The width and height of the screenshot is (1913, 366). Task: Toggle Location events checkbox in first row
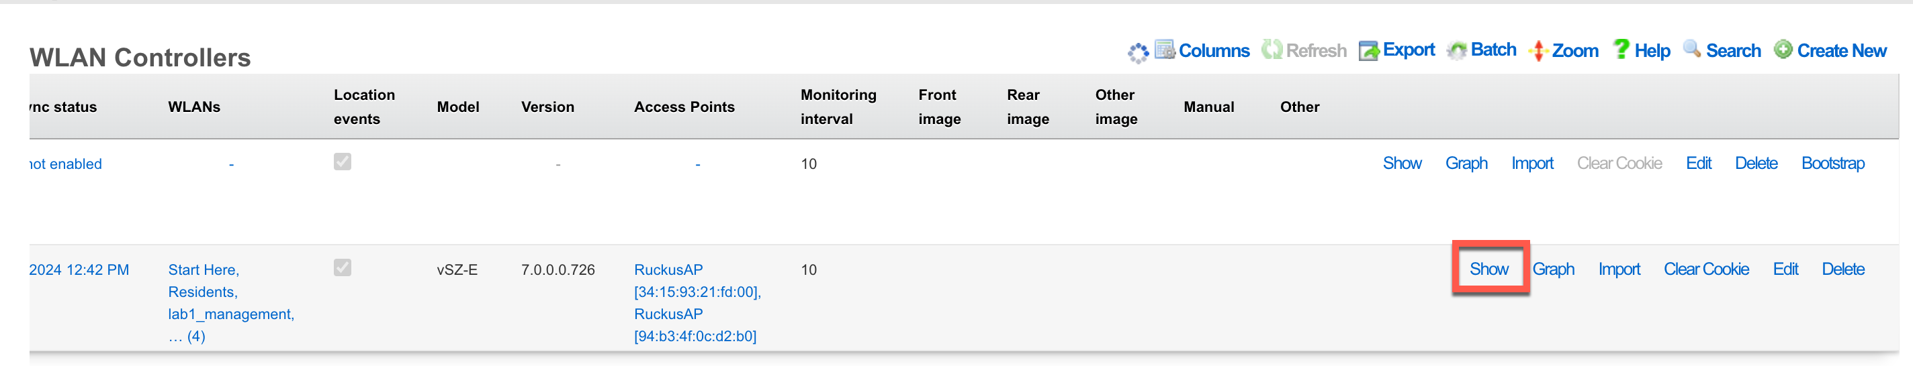(343, 162)
